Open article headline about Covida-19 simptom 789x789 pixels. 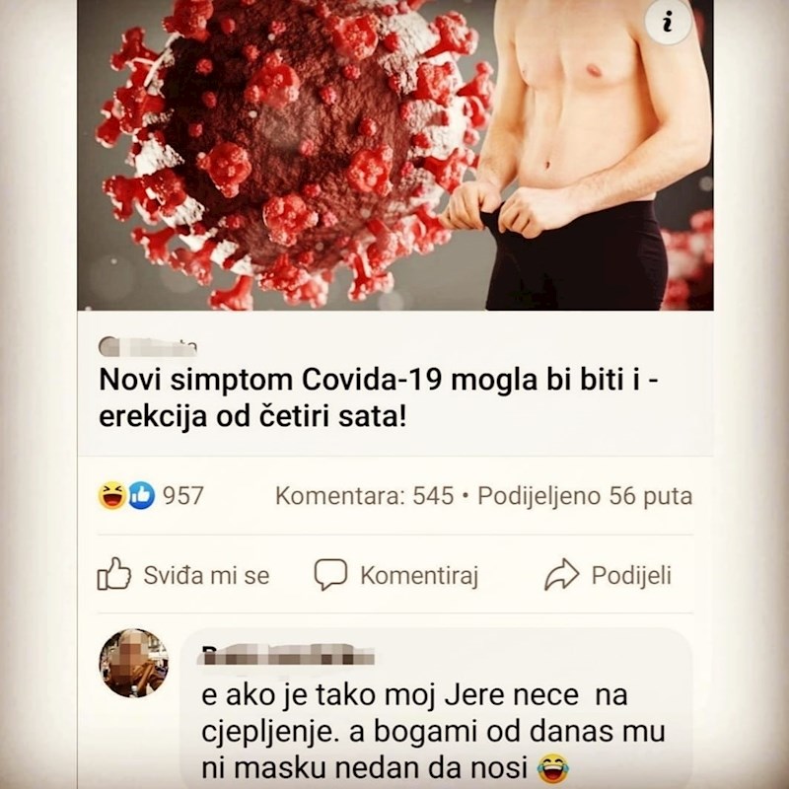(x=379, y=397)
